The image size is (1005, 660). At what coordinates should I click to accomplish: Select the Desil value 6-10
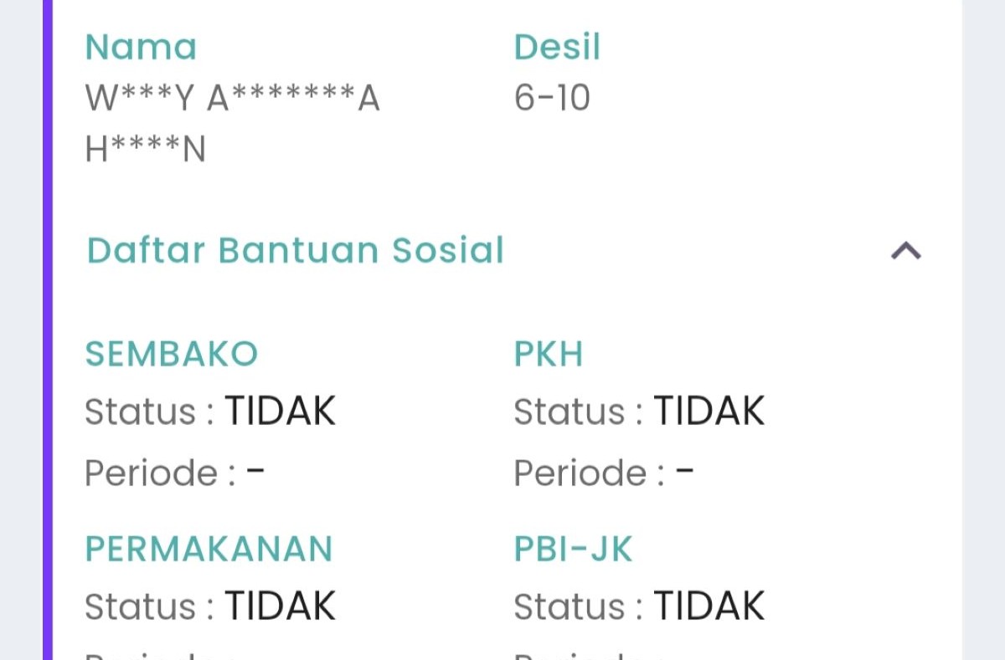pyautogui.click(x=552, y=98)
